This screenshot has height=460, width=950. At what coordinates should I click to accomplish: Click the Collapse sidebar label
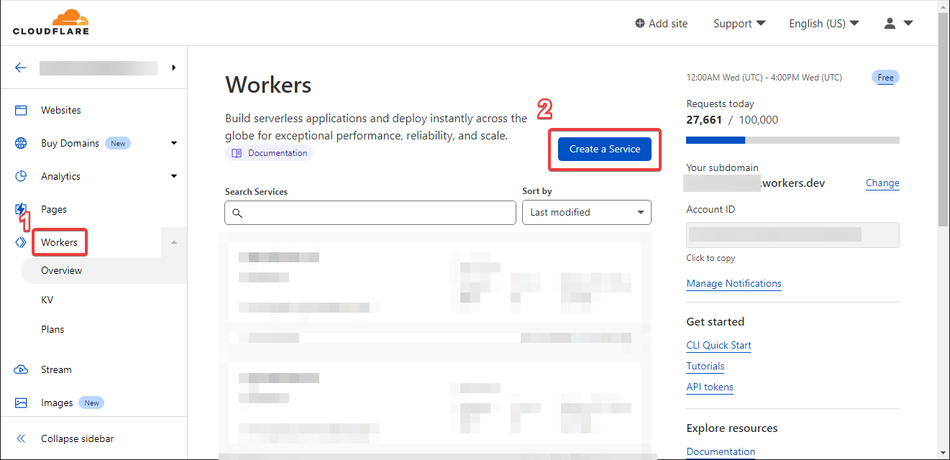pyautogui.click(x=77, y=438)
